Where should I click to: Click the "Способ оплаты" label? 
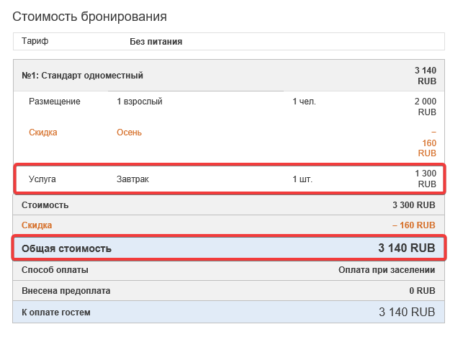[x=55, y=270]
